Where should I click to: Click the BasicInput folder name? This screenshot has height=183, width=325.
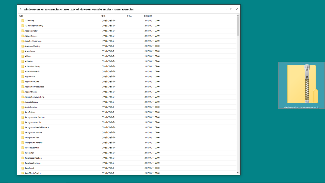[29, 168]
